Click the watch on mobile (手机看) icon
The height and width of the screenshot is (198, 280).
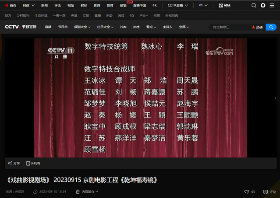(x=28, y=163)
